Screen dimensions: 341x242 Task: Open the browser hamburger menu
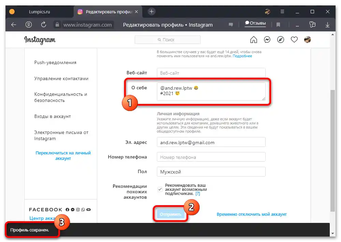click(x=282, y=12)
